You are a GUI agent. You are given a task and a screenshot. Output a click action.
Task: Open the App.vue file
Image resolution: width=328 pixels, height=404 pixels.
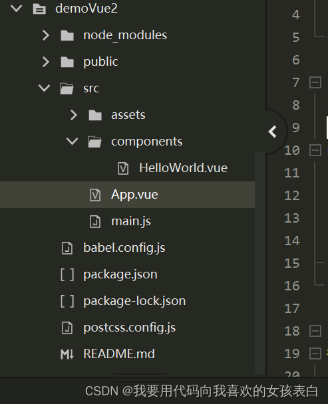[x=134, y=195]
